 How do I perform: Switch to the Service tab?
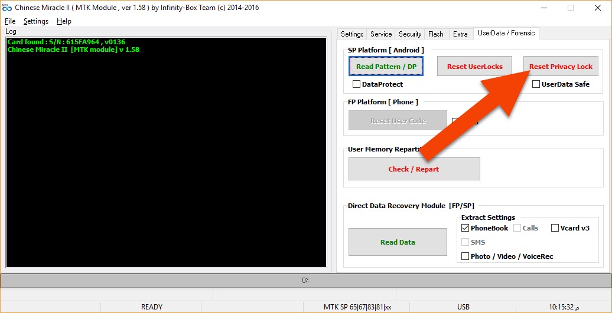[381, 34]
